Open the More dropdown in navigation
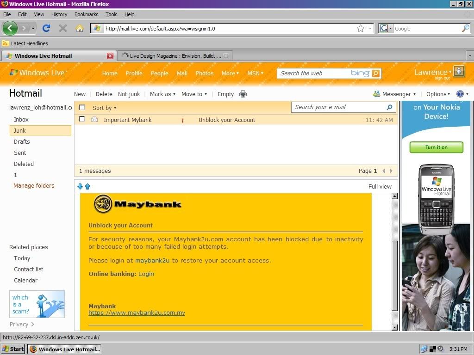 [230, 73]
